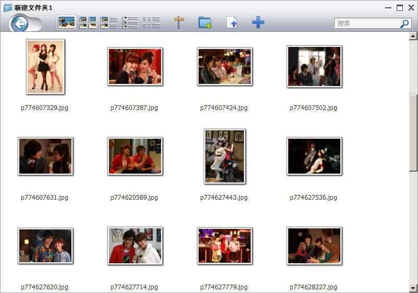Create a new folder with the folder-plus icon
This screenshot has width=418, height=293.
click(205, 22)
